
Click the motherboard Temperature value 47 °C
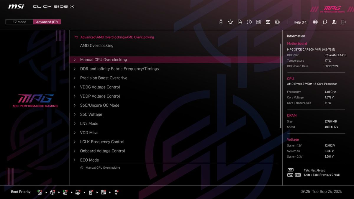[328, 61]
